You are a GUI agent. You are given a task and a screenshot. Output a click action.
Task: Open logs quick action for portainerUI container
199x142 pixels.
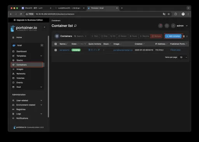89,50
